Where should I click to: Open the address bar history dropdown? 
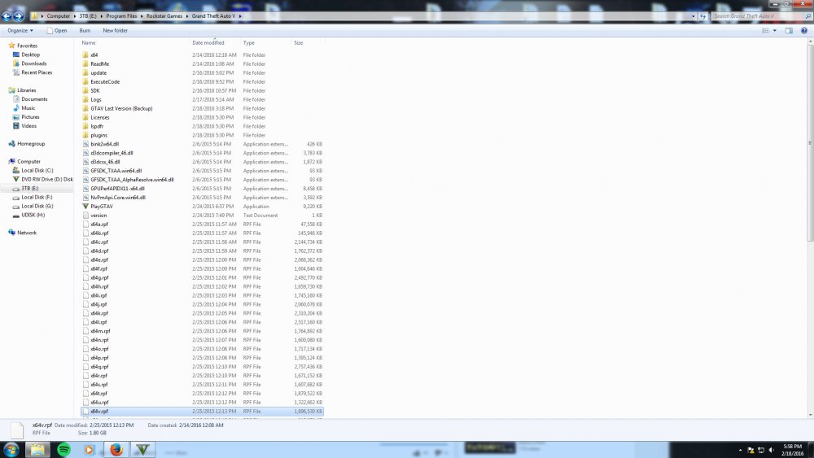693,16
